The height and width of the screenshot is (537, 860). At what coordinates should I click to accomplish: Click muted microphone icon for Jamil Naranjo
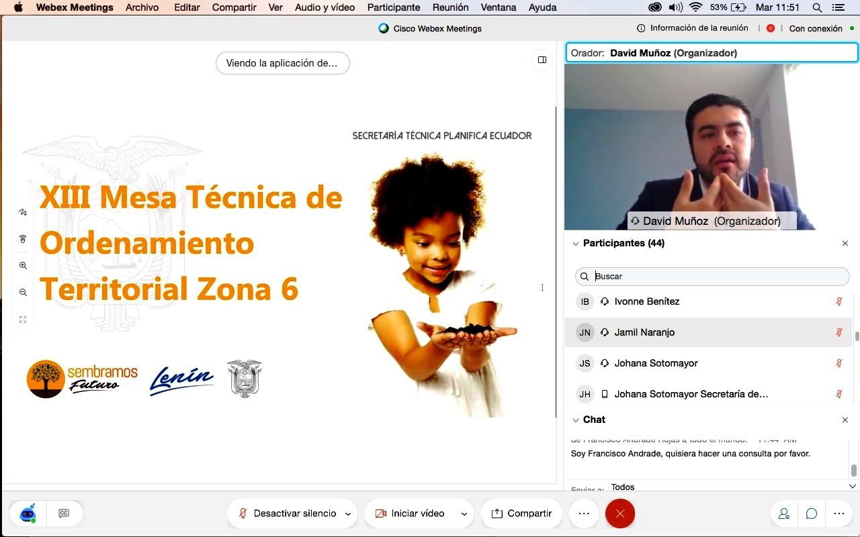click(x=838, y=332)
